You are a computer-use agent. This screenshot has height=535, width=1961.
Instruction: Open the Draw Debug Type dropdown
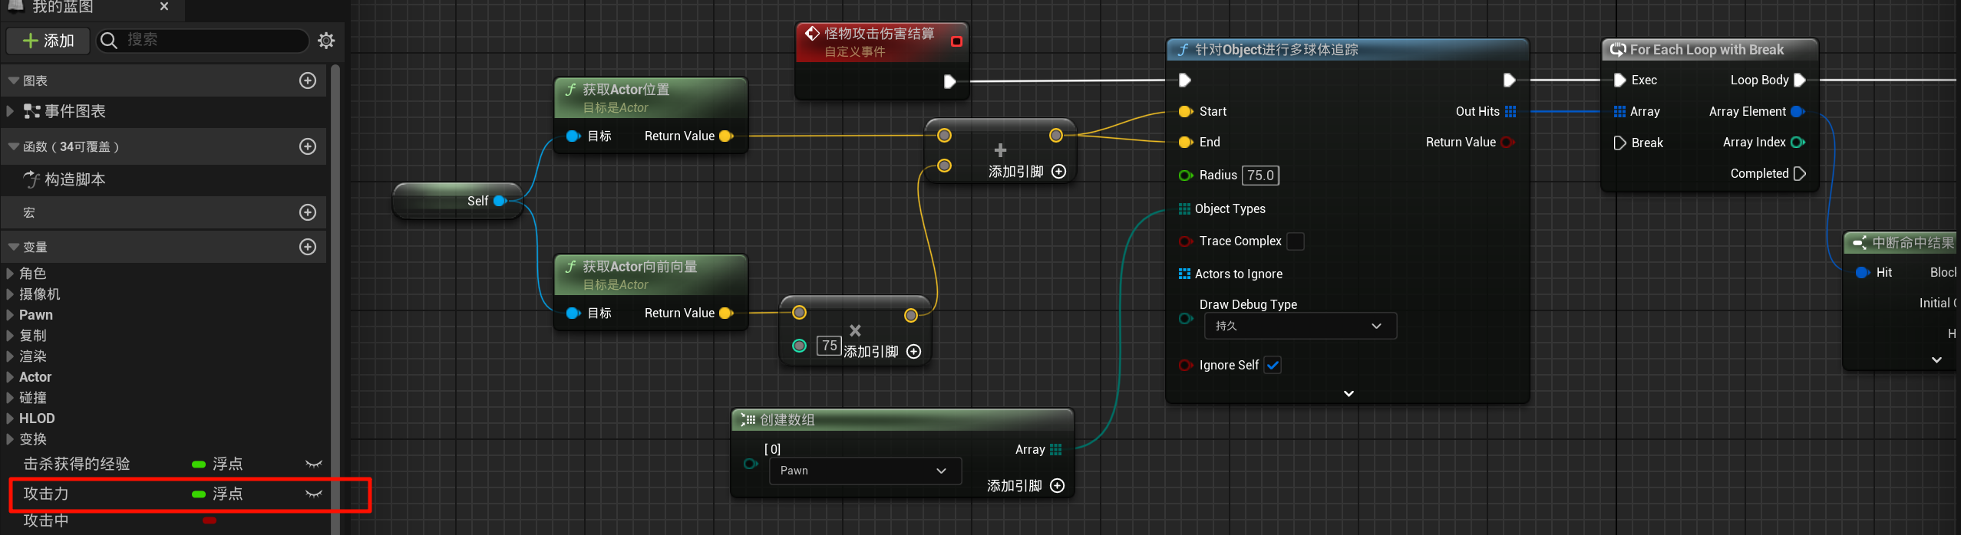1299,327
